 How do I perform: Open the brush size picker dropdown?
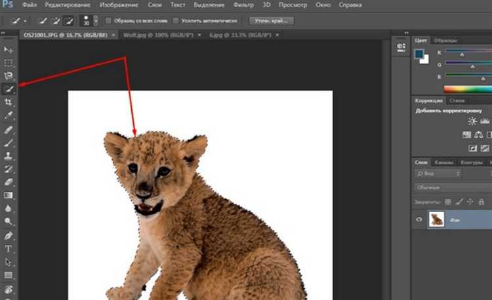[96, 21]
